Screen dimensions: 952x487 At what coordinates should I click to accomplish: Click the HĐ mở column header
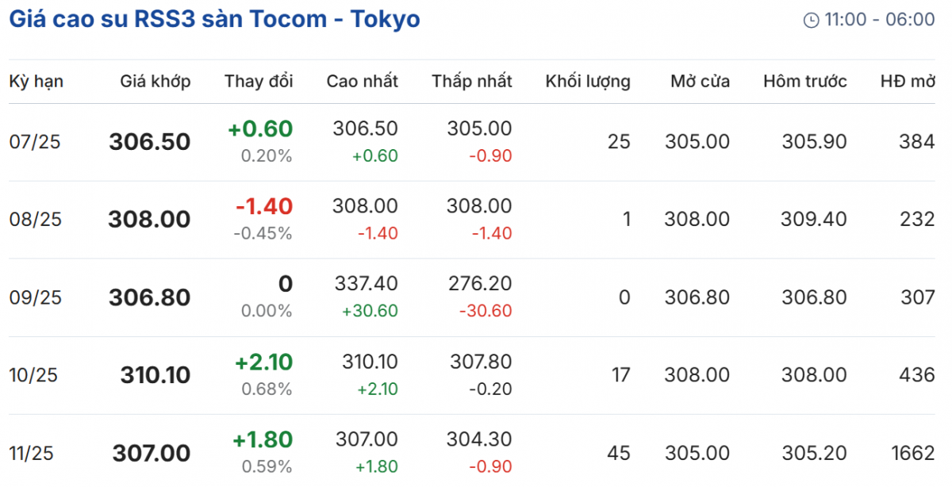[908, 81]
